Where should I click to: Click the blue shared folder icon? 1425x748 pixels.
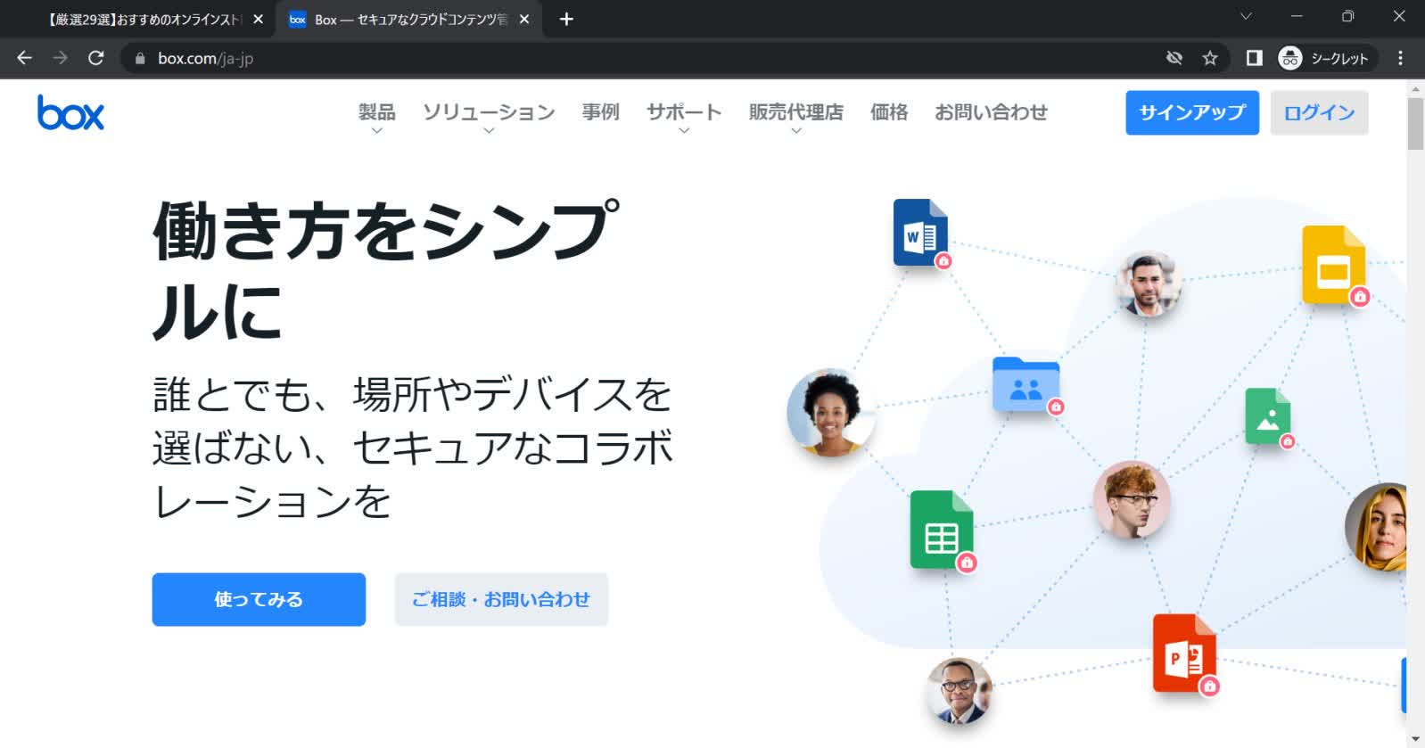point(1026,384)
